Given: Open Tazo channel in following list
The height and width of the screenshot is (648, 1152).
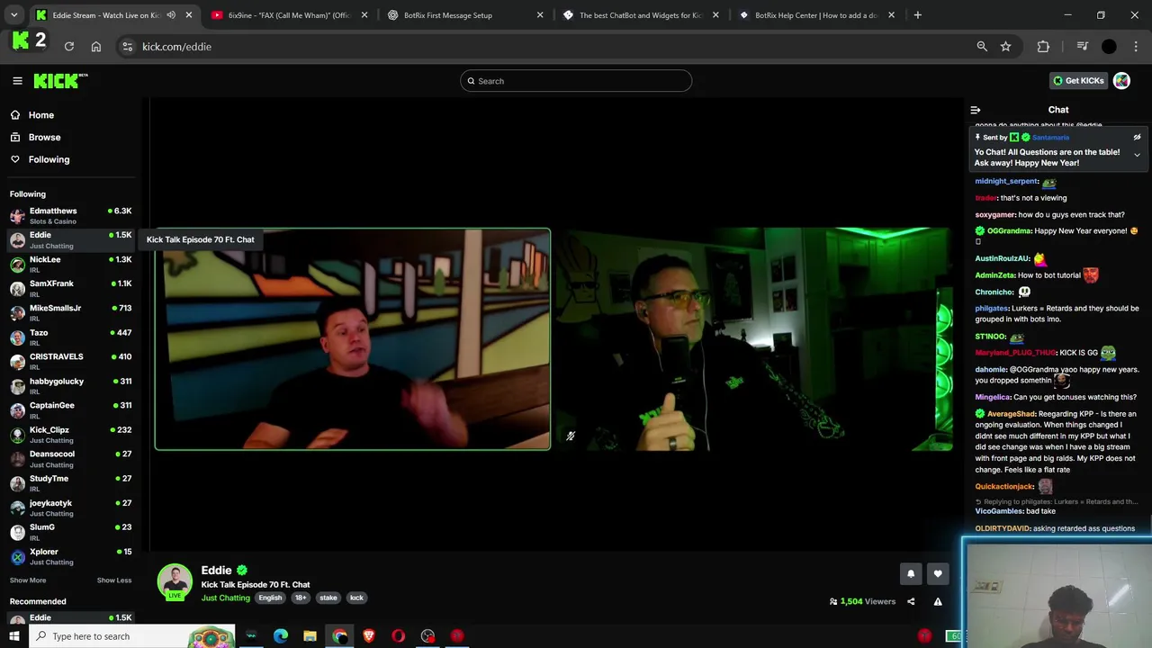Looking at the screenshot, I should point(71,337).
